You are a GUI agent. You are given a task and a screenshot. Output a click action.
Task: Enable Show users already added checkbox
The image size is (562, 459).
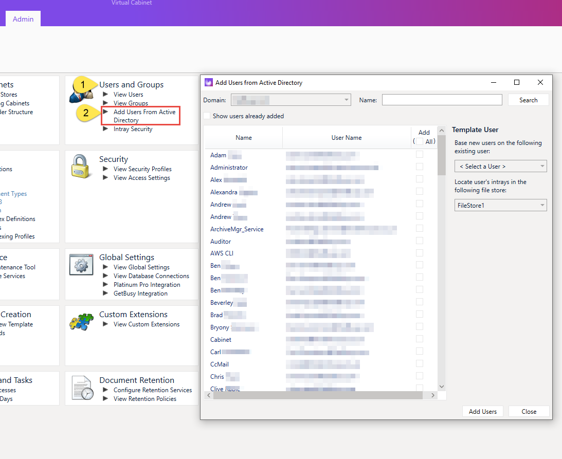(x=207, y=116)
